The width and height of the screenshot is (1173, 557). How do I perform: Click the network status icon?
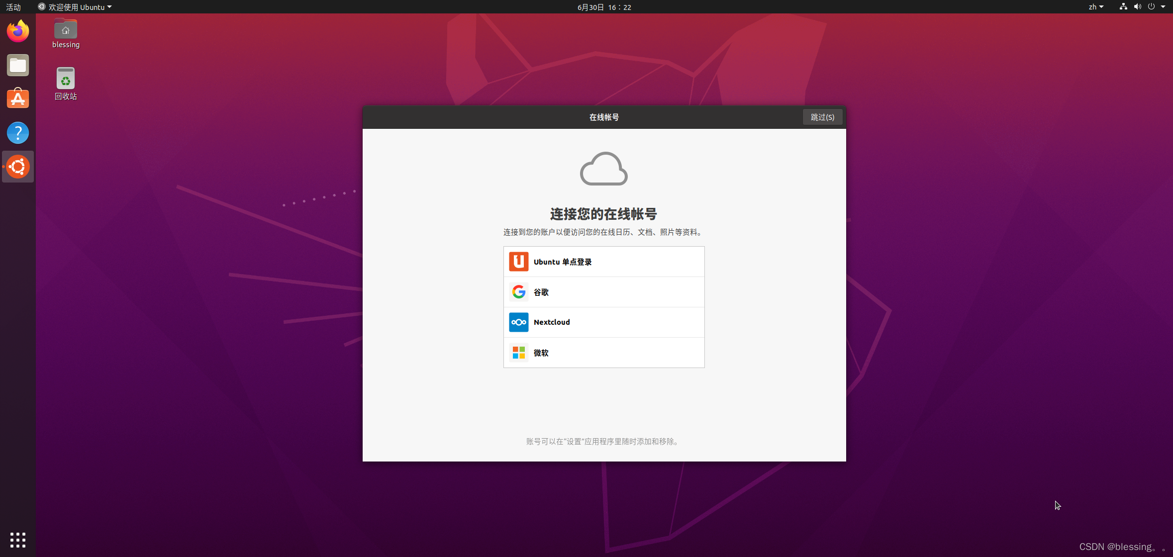(1123, 7)
